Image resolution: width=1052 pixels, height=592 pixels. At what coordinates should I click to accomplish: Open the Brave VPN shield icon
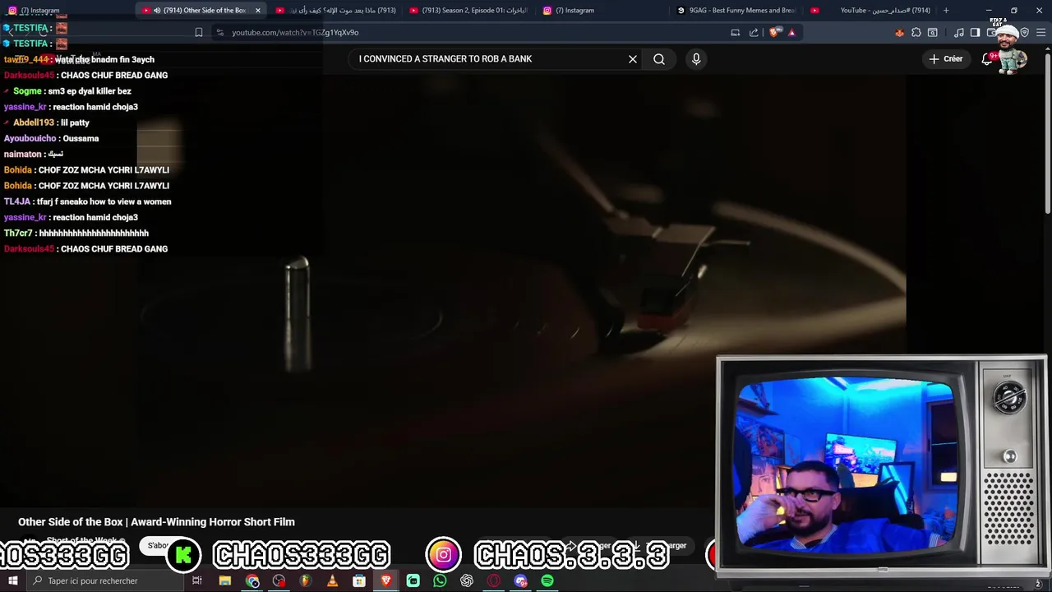click(1025, 33)
